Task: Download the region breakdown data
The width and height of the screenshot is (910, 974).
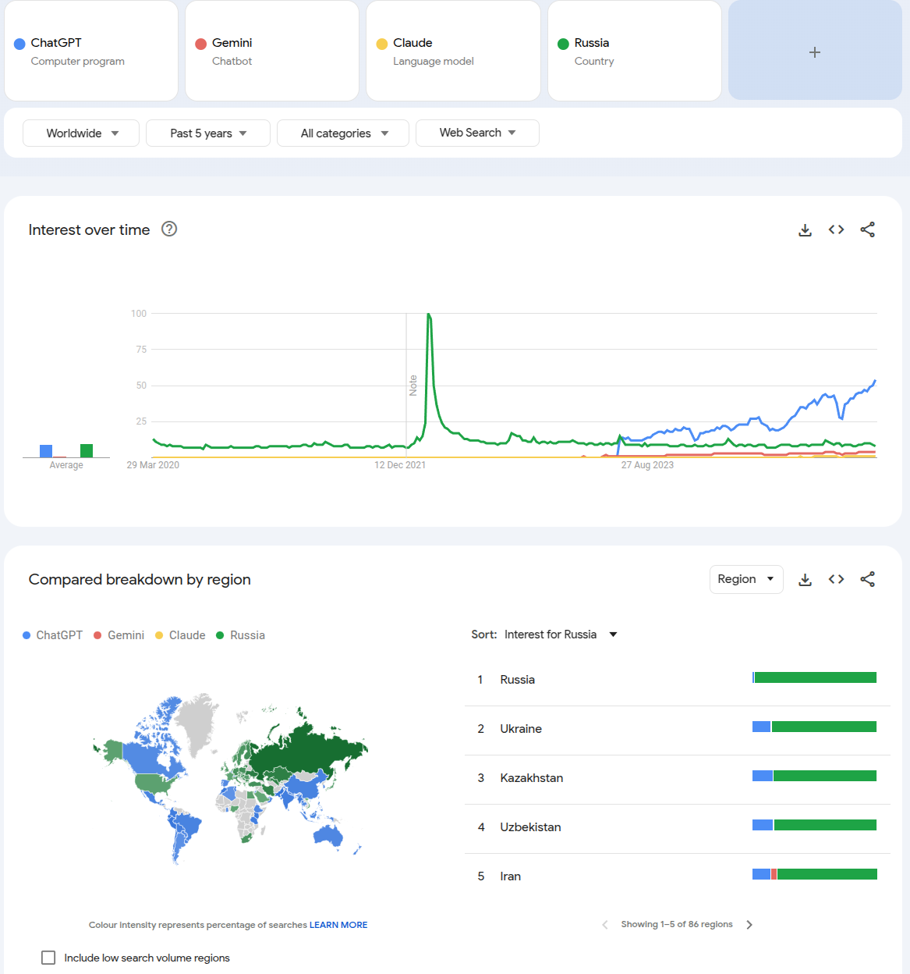Action: click(805, 580)
